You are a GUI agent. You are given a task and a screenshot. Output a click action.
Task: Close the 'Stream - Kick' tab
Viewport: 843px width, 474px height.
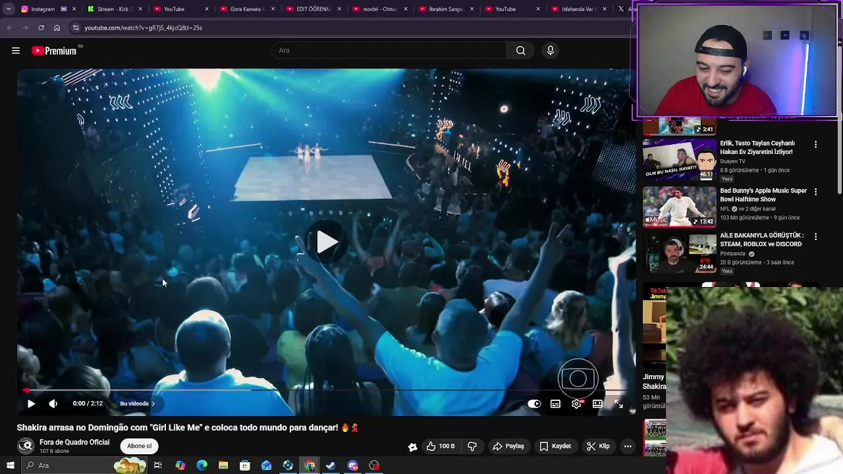click(140, 9)
